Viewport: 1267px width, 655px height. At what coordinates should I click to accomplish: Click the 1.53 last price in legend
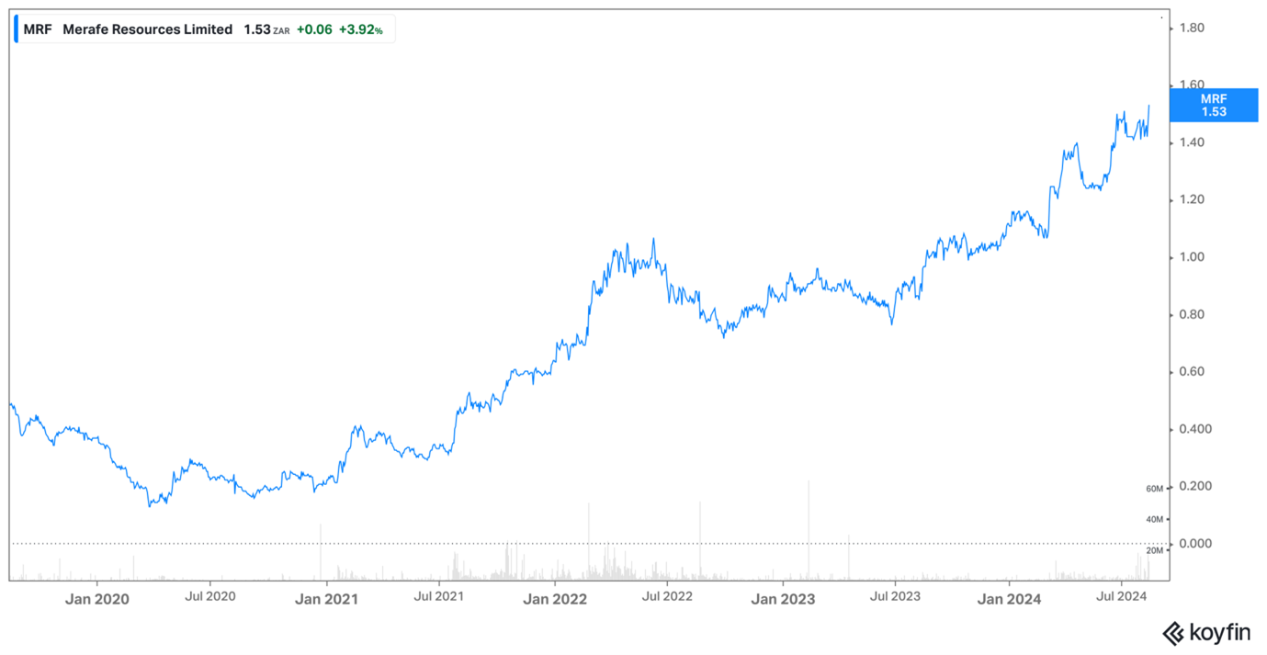coord(257,29)
